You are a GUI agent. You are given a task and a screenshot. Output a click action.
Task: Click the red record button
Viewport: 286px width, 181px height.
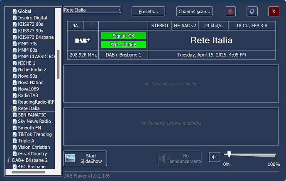point(230,12)
